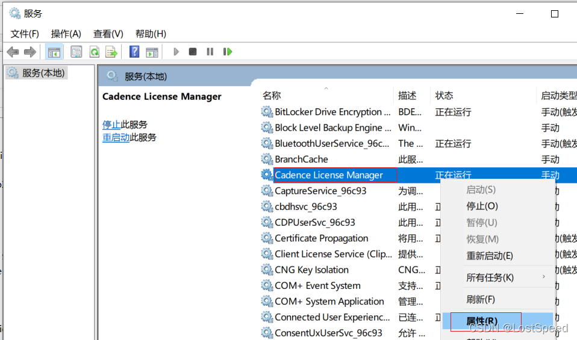The image size is (577, 340).
Task: Open the 操作(A) menu
Action: pos(66,34)
